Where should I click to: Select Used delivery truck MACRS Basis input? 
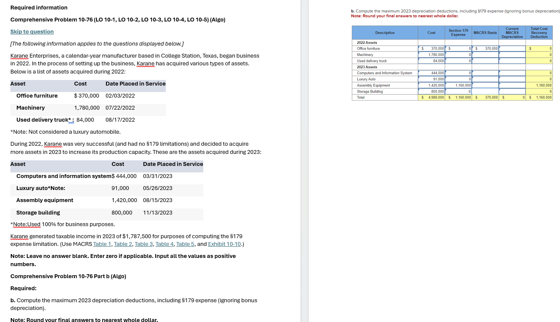coord(485,61)
